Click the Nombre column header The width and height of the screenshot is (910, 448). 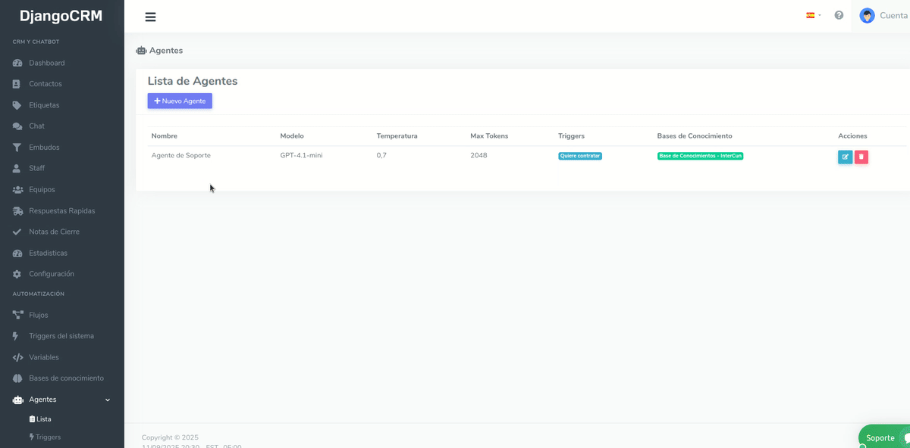pyautogui.click(x=164, y=136)
